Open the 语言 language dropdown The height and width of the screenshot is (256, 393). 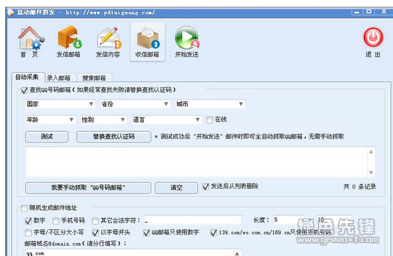tap(167, 120)
